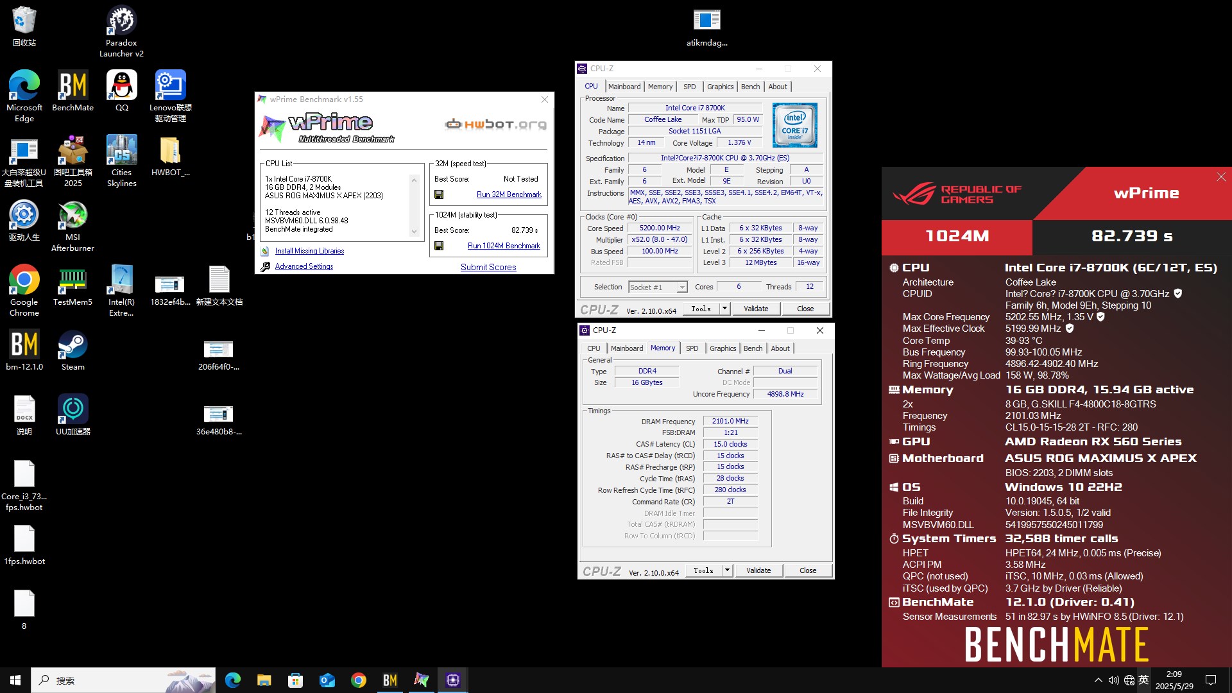Click the hwbot.org logo in wPrime
The width and height of the screenshot is (1232, 693).
(496, 124)
